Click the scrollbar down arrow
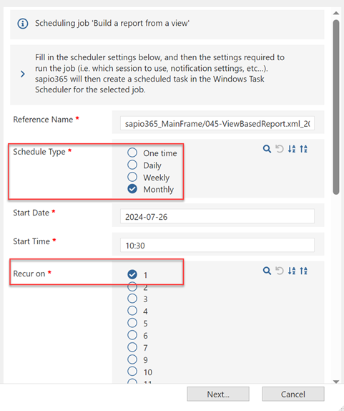Screen dimensions: 344x411 [336, 382]
